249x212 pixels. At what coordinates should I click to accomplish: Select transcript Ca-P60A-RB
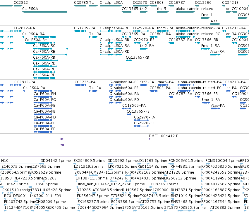[46, 60]
